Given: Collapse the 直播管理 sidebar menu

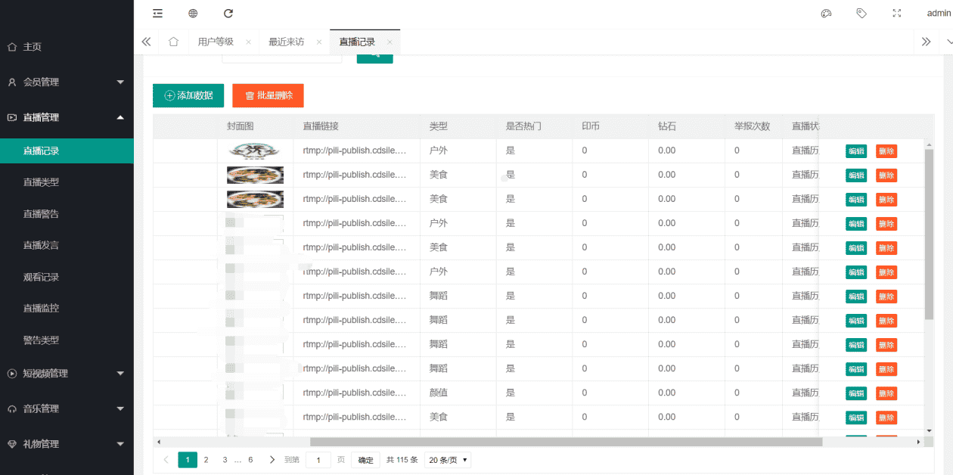Looking at the screenshot, I should (x=67, y=117).
